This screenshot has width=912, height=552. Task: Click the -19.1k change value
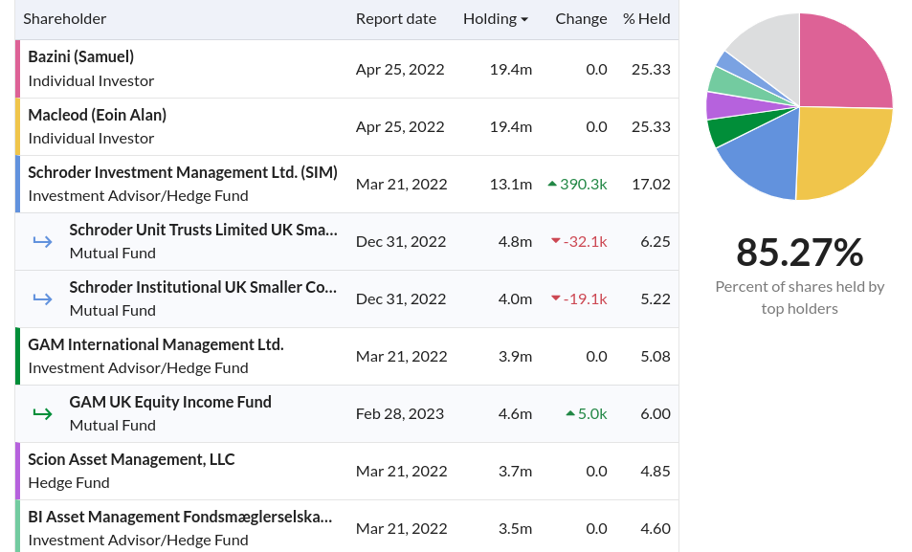[585, 299]
